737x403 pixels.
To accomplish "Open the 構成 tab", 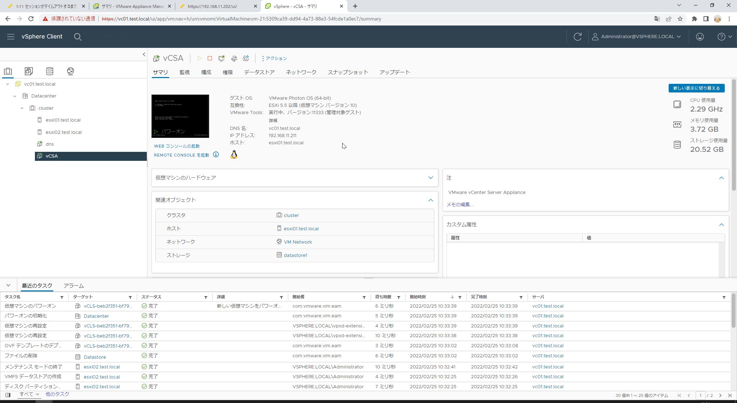I will point(206,72).
